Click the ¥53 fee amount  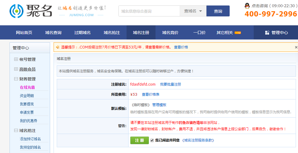click(x=134, y=95)
